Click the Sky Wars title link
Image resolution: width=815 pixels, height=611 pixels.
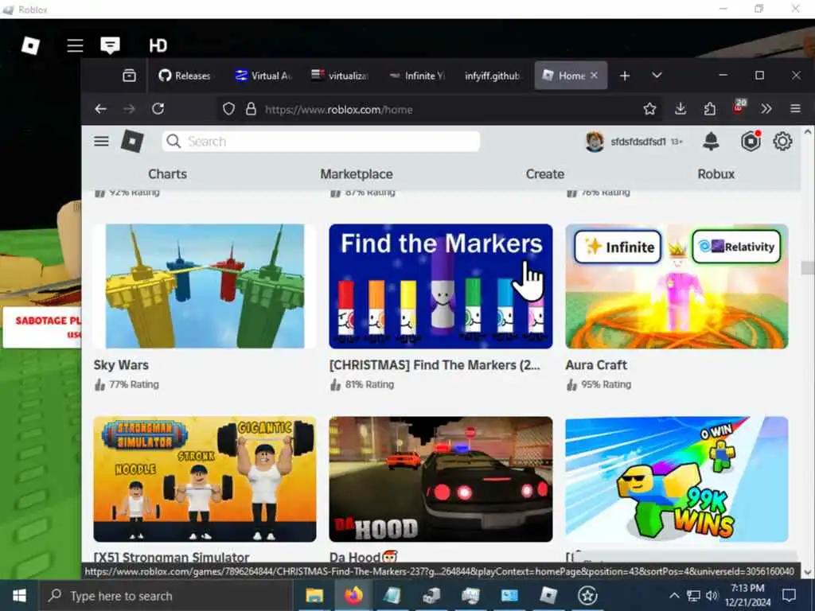coord(121,365)
